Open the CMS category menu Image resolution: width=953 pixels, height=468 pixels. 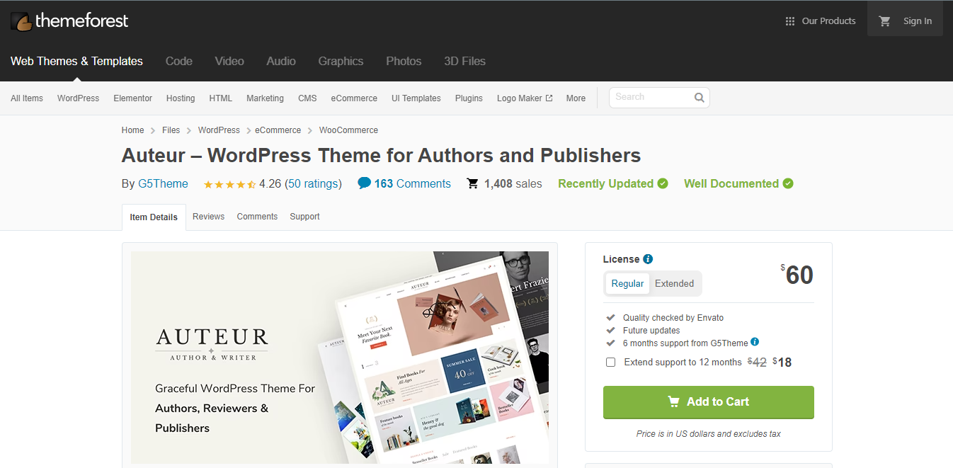click(x=307, y=98)
